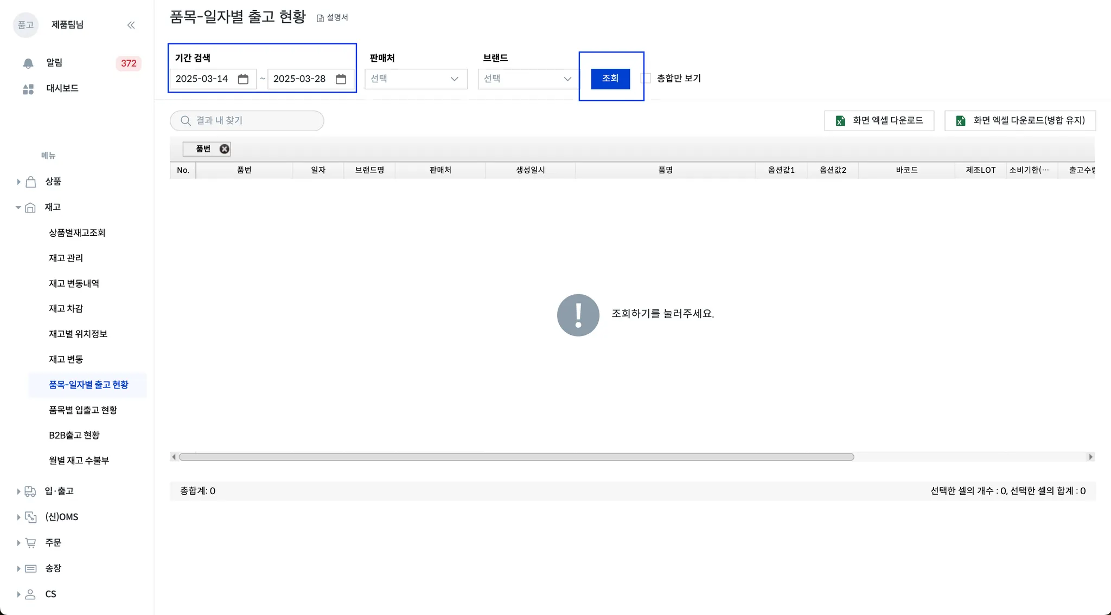1111x615 pixels.
Task: Expand the 입·출고 menu section
Action: [x=18, y=491]
